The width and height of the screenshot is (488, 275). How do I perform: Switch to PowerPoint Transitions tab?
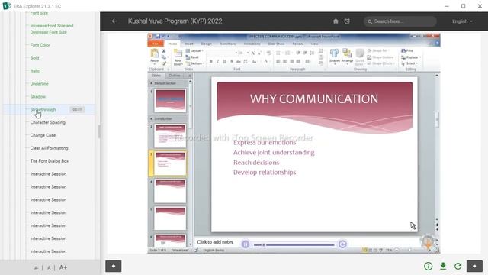(x=227, y=44)
